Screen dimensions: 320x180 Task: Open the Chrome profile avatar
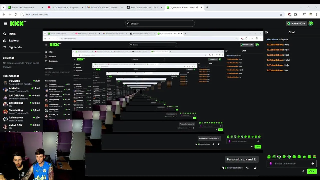(310, 14)
